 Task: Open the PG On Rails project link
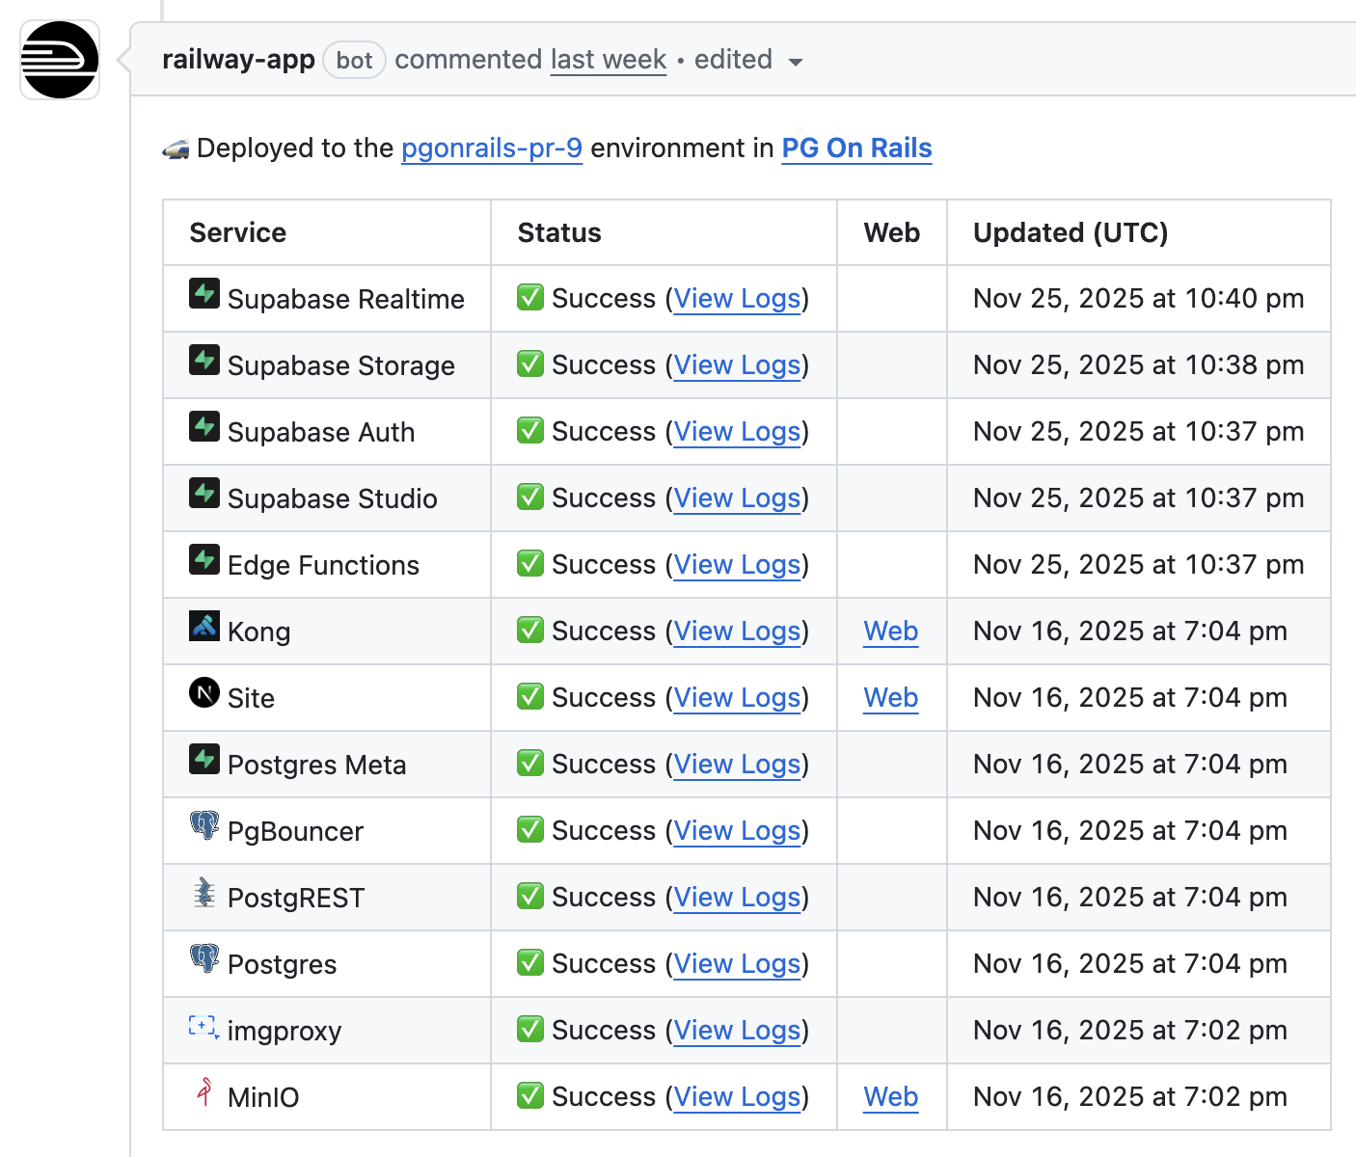coord(856,148)
